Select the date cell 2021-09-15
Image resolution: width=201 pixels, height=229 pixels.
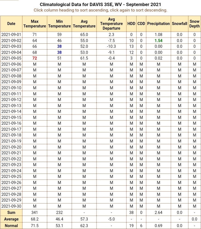click(x=11, y=118)
